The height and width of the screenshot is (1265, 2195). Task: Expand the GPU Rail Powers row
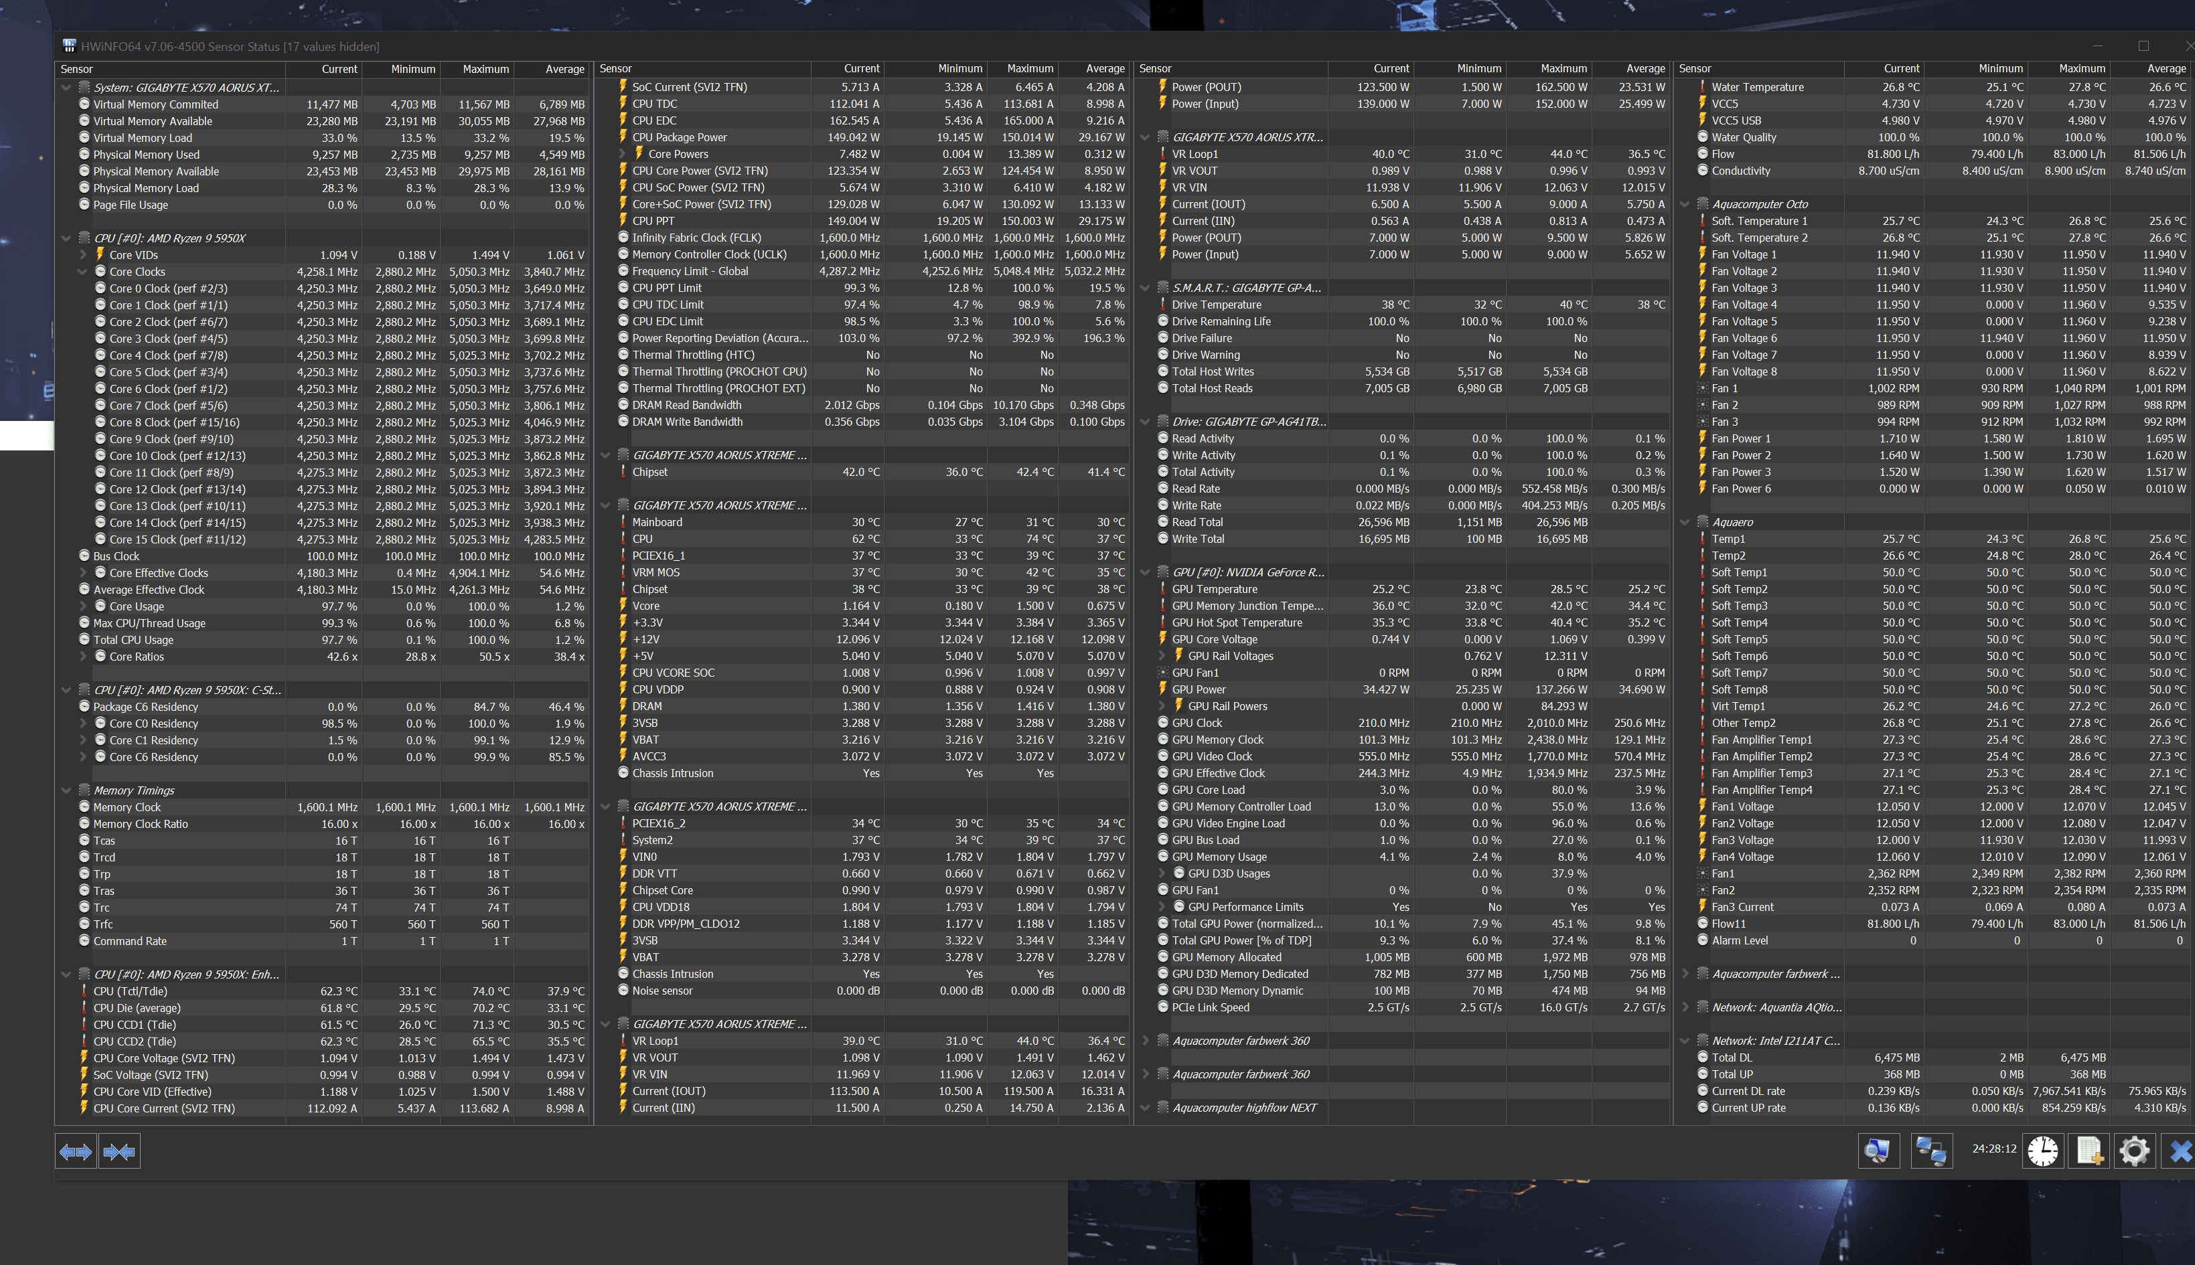pos(1162,706)
